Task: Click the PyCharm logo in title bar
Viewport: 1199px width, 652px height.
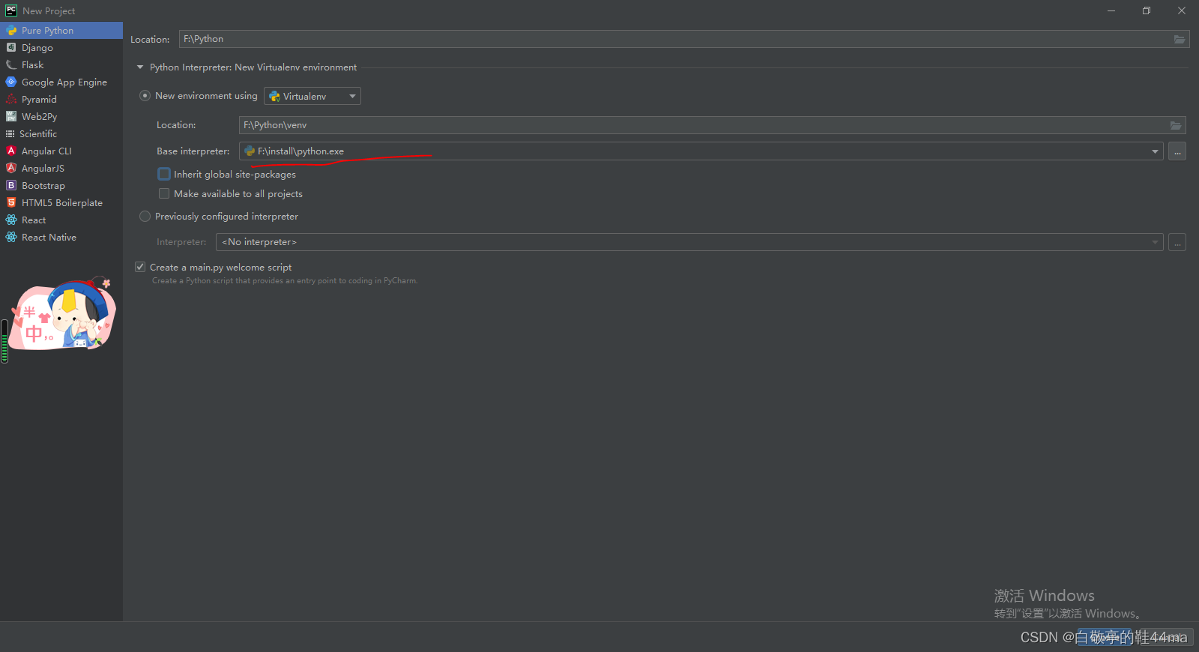Action: tap(11, 10)
